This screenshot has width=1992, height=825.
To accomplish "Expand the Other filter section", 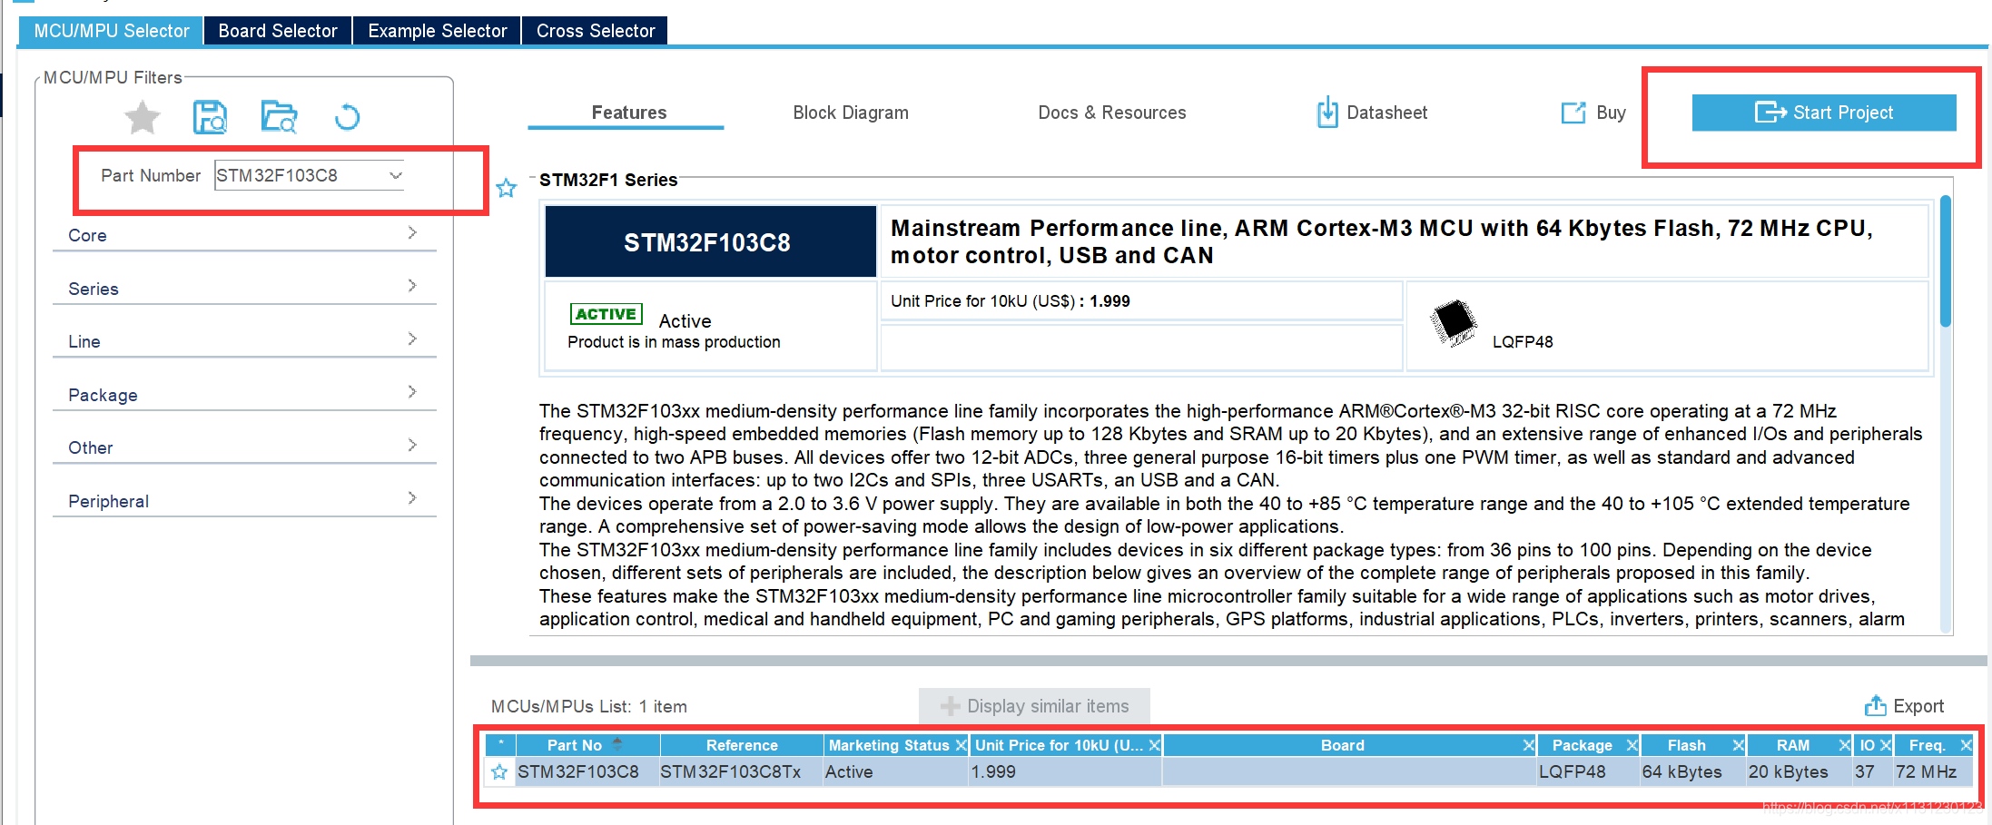I will click(244, 447).
